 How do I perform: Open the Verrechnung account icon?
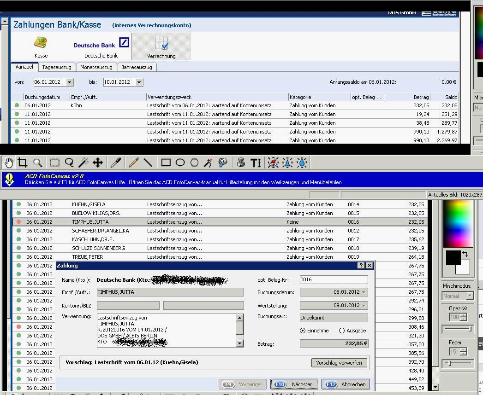click(x=161, y=46)
